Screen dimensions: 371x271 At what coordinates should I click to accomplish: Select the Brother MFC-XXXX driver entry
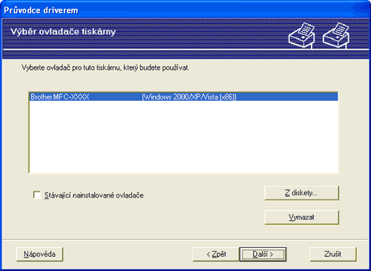click(183, 97)
